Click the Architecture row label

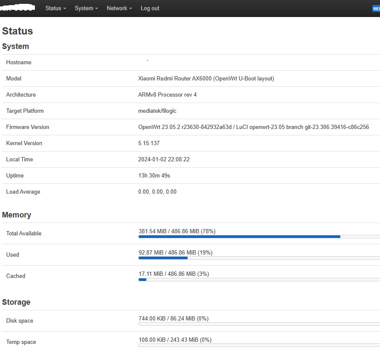coord(21,94)
